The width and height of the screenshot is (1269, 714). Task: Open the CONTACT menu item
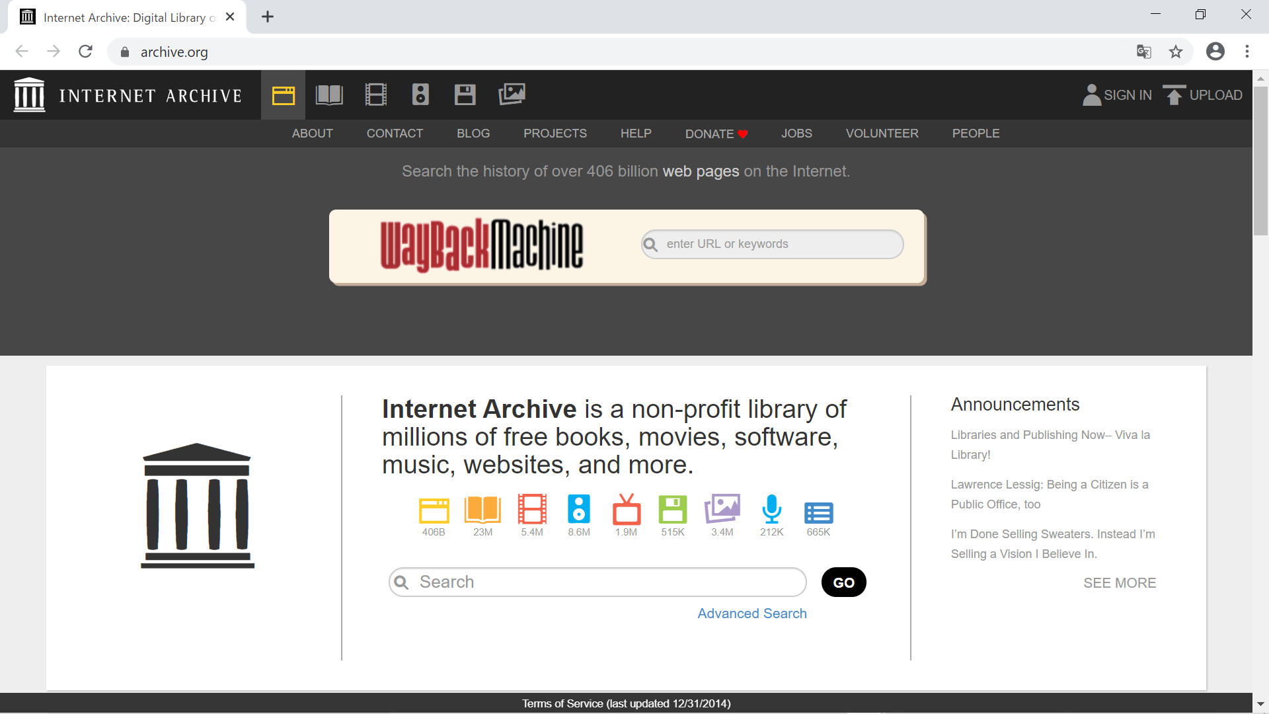click(395, 134)
